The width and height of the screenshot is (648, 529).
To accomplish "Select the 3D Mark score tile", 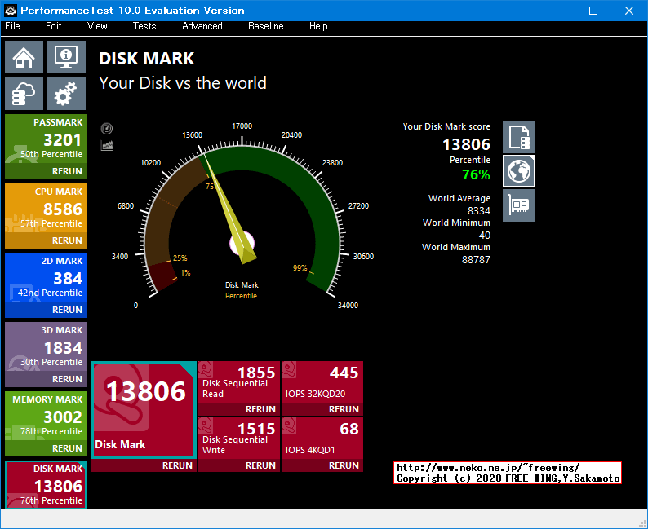I will (46, 348).
